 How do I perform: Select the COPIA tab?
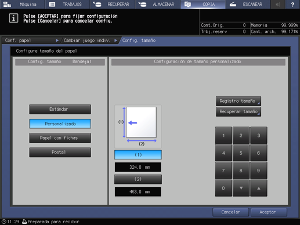(x=203, y=4)
